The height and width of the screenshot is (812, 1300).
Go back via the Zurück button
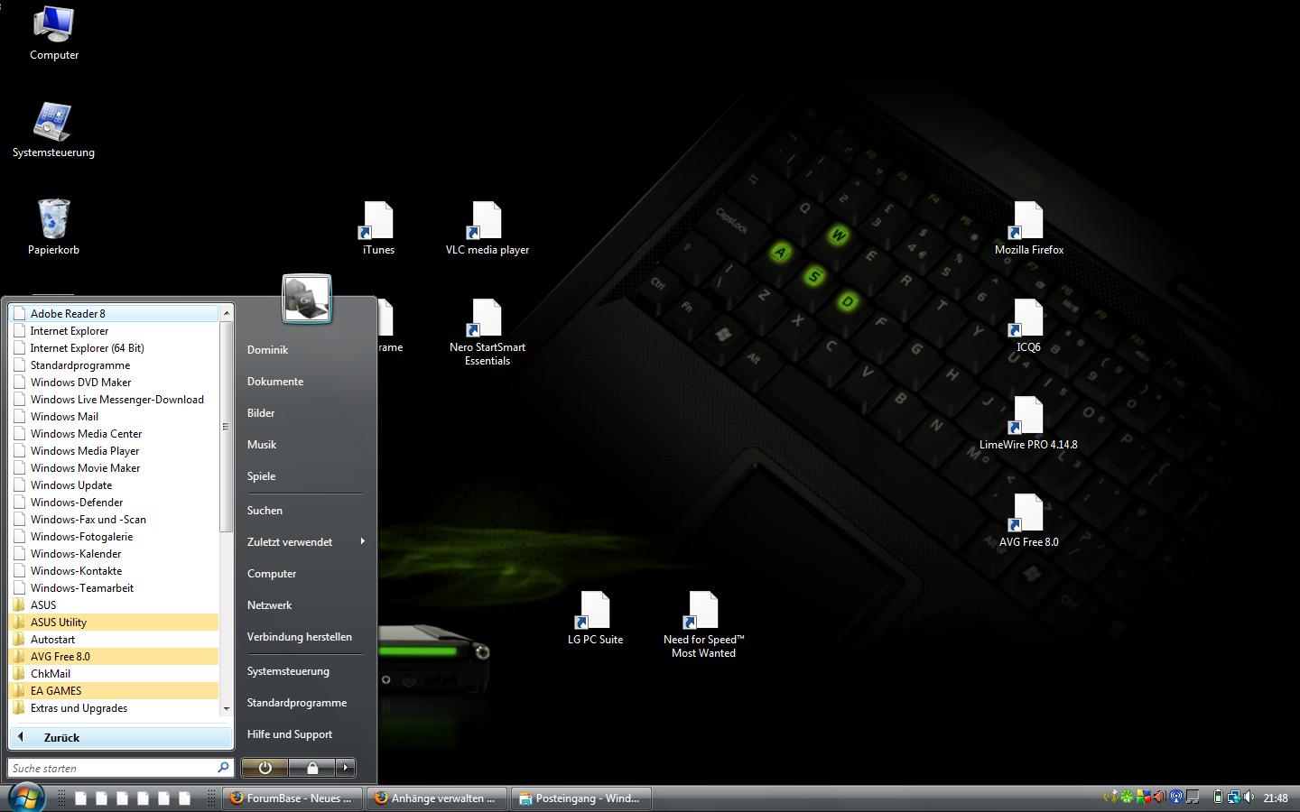tap(121, 737)
